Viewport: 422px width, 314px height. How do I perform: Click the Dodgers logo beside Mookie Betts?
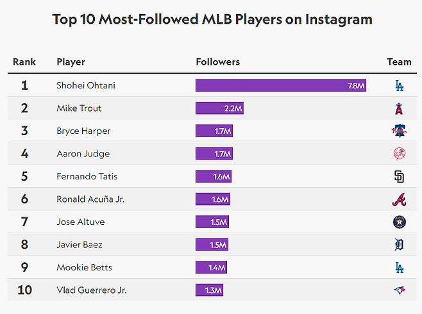[399, 268]
